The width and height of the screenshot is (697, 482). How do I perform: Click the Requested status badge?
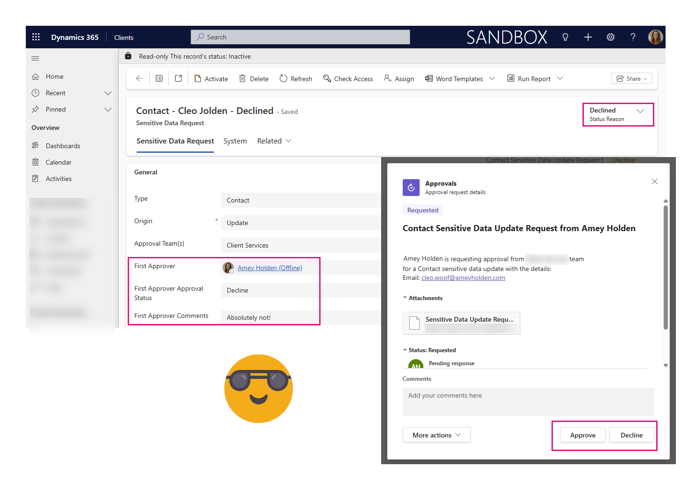(x=423, y=210)
